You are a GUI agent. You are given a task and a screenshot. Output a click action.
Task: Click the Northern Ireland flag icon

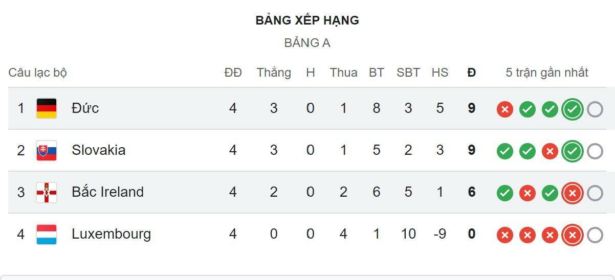pyautogui.click(x=47, y=192)
